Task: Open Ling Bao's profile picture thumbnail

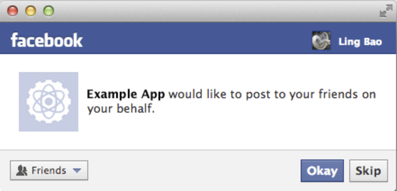Action: pyautogui.click(x=321, y=40)
